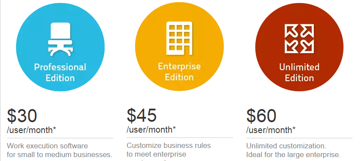This screenshot has height=161, width=360.
Task: Click the 'Unlimited customization.' text line
Action: pos(286,146)
